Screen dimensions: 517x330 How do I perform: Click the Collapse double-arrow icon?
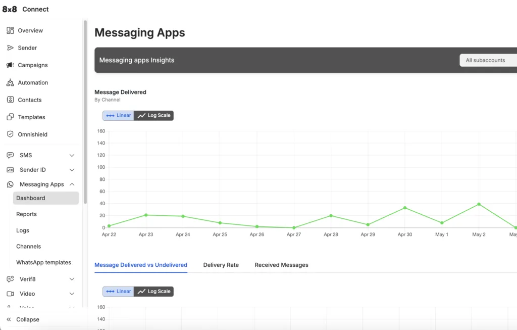click(9, 319)
